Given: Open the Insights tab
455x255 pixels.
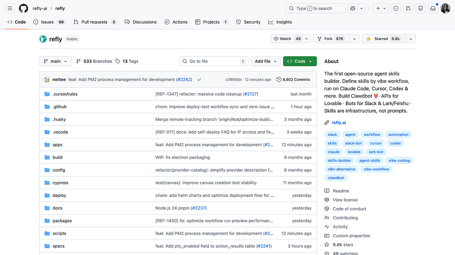Looking at the screenshot, I should (280, 22).
